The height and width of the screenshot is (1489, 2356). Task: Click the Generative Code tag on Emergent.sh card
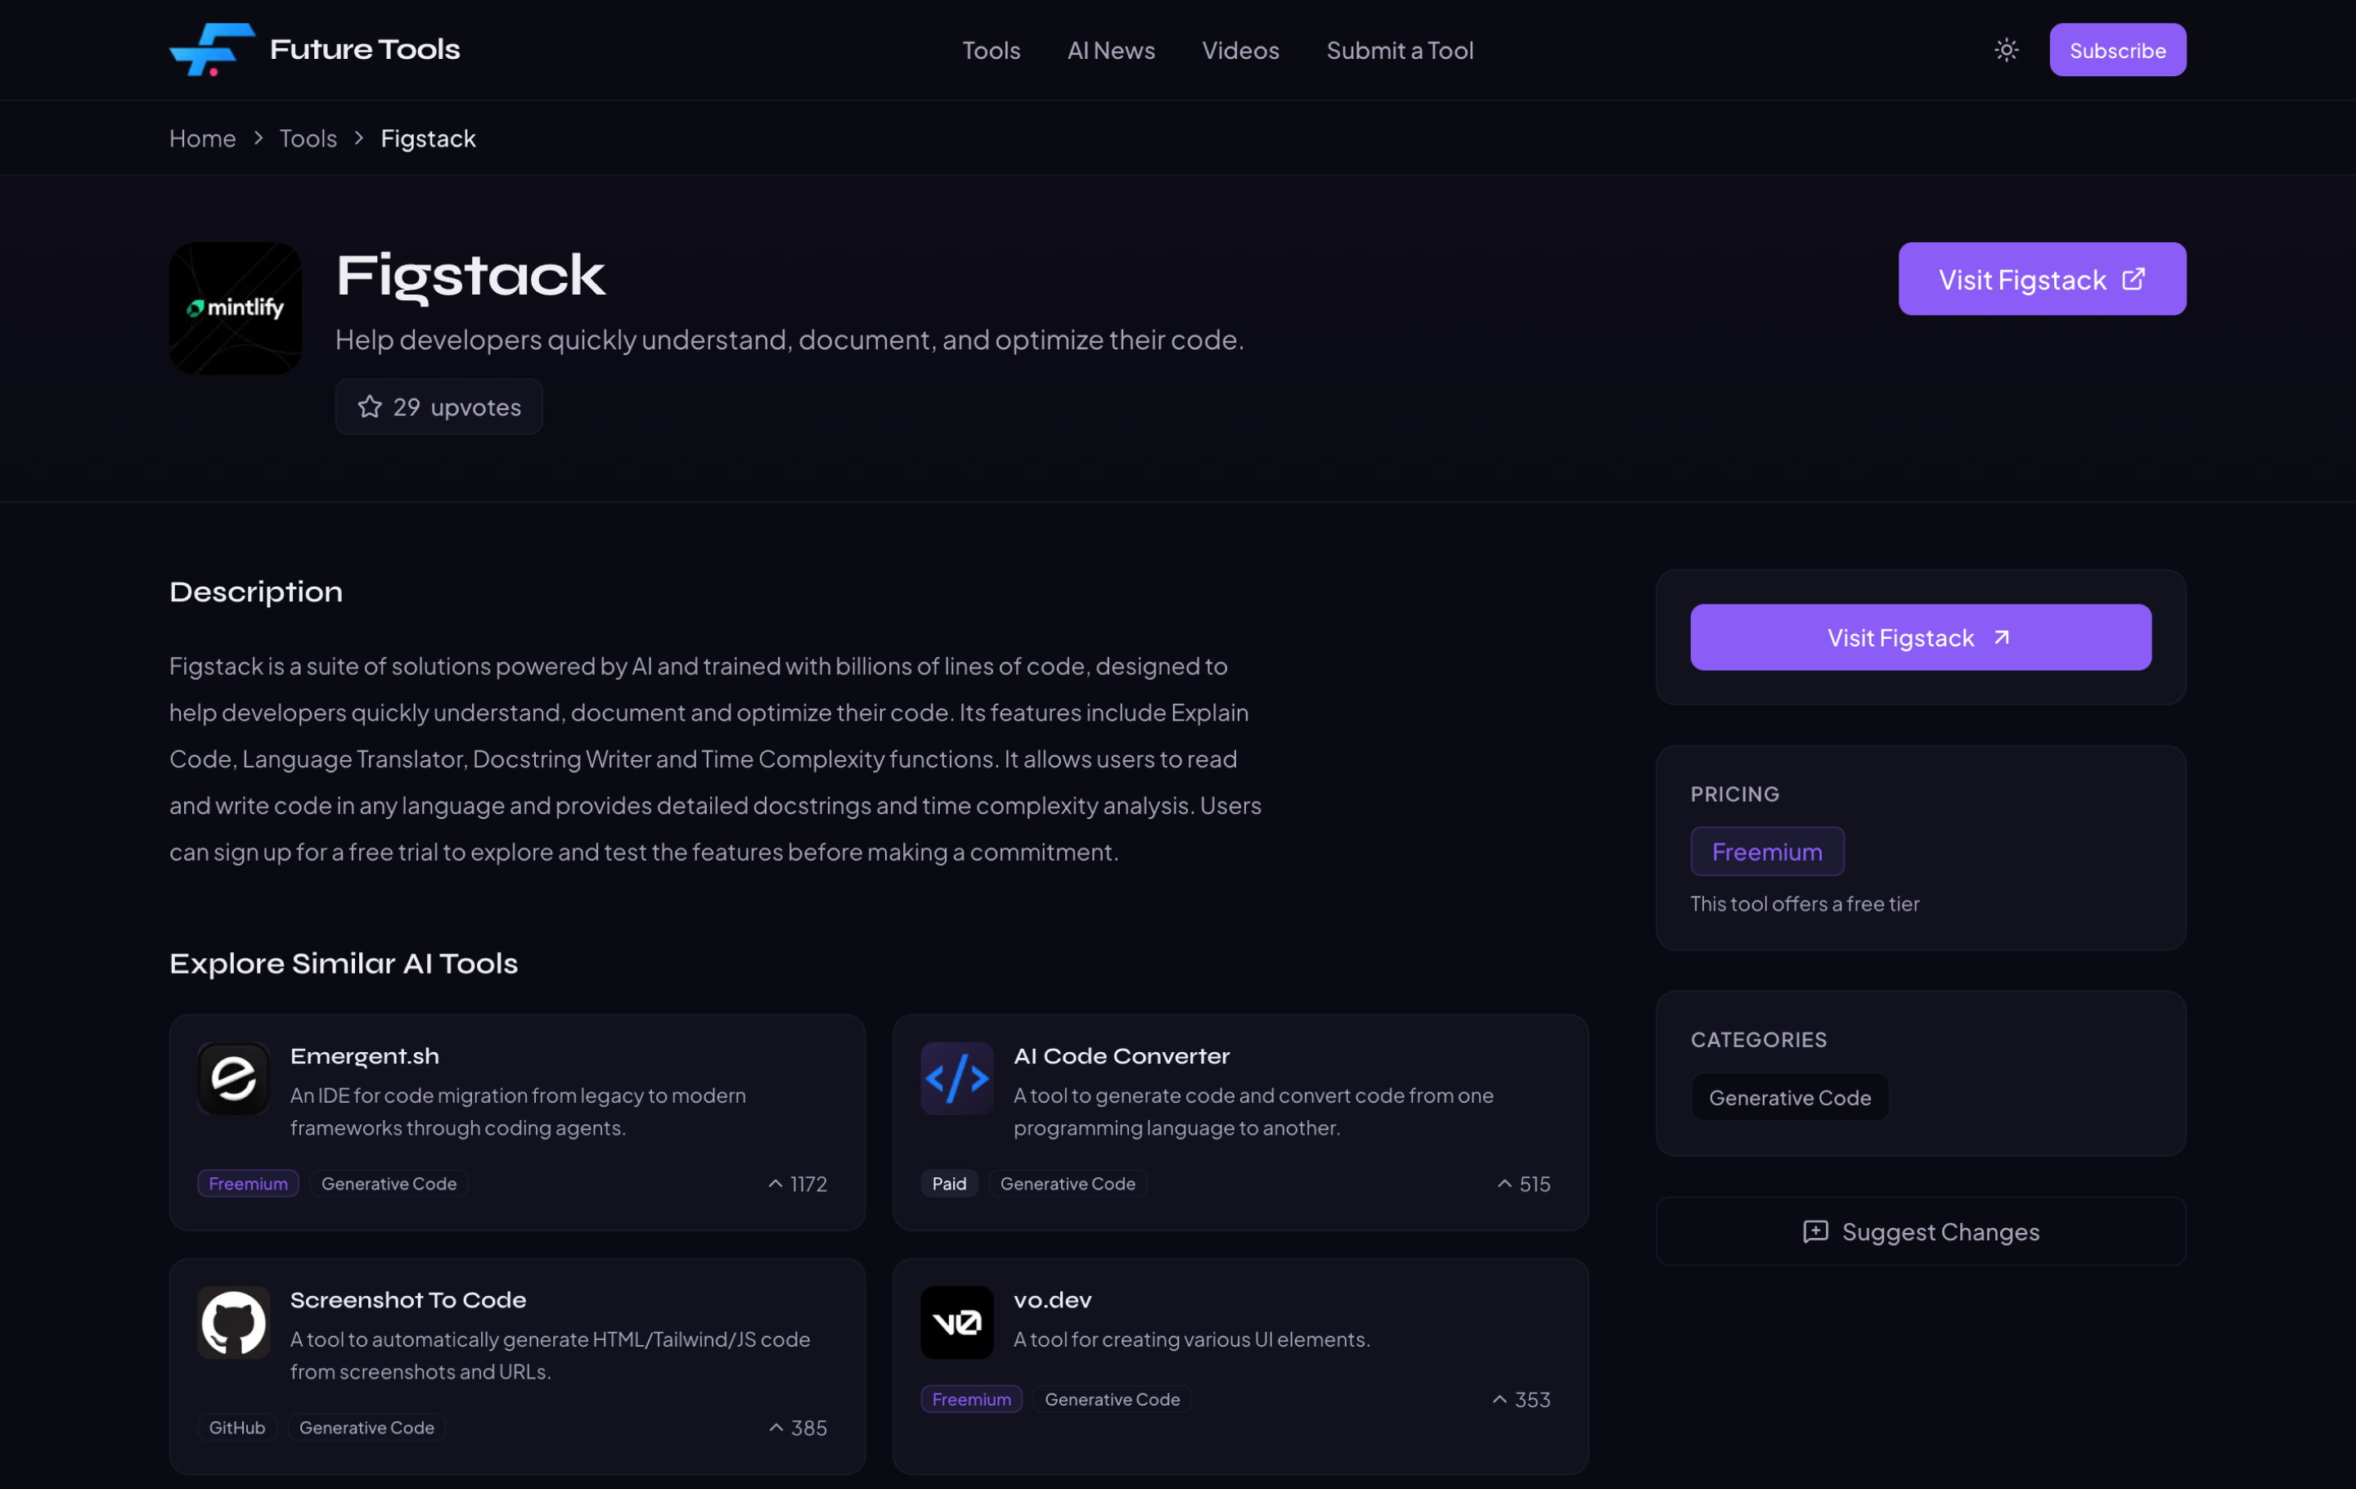pyautogui.click(x=389, y=1183)
